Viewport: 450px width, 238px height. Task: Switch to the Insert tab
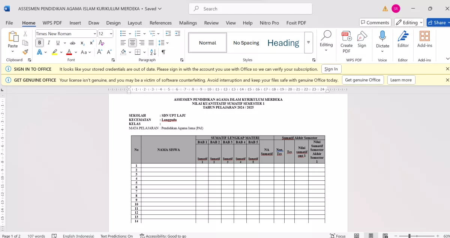(75, 23)
